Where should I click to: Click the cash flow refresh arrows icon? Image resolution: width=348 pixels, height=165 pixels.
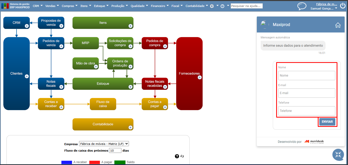[x=182, y=156]
